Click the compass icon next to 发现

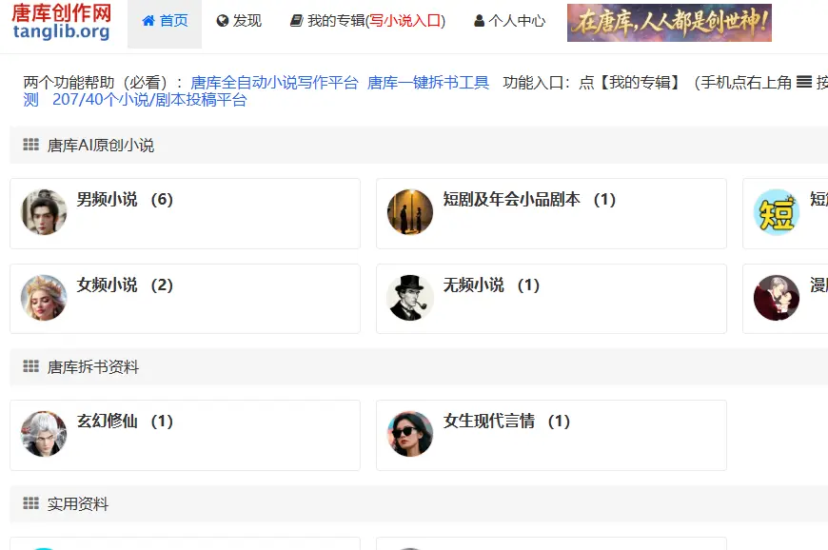pyautogui.click(x=221, y=20)
